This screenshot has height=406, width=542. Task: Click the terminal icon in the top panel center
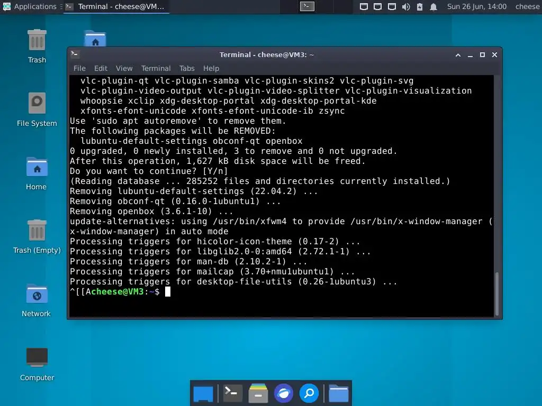click(x=307, y=6)
